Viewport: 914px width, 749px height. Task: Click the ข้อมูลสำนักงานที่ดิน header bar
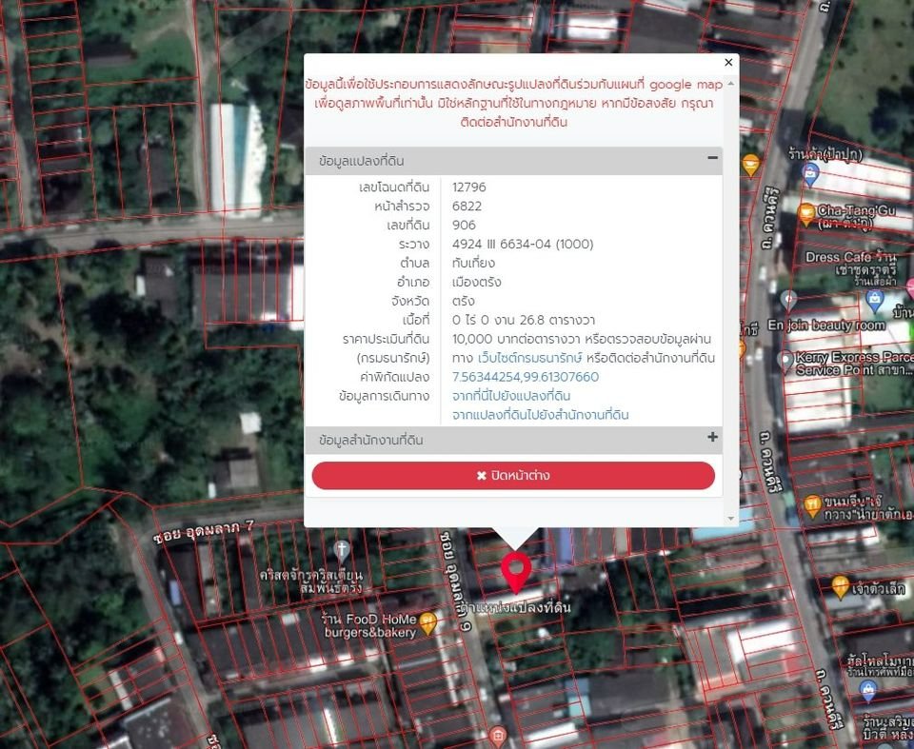point(513,440)
